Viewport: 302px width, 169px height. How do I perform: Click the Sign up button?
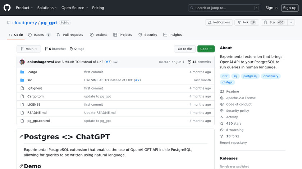pos(290,8)
